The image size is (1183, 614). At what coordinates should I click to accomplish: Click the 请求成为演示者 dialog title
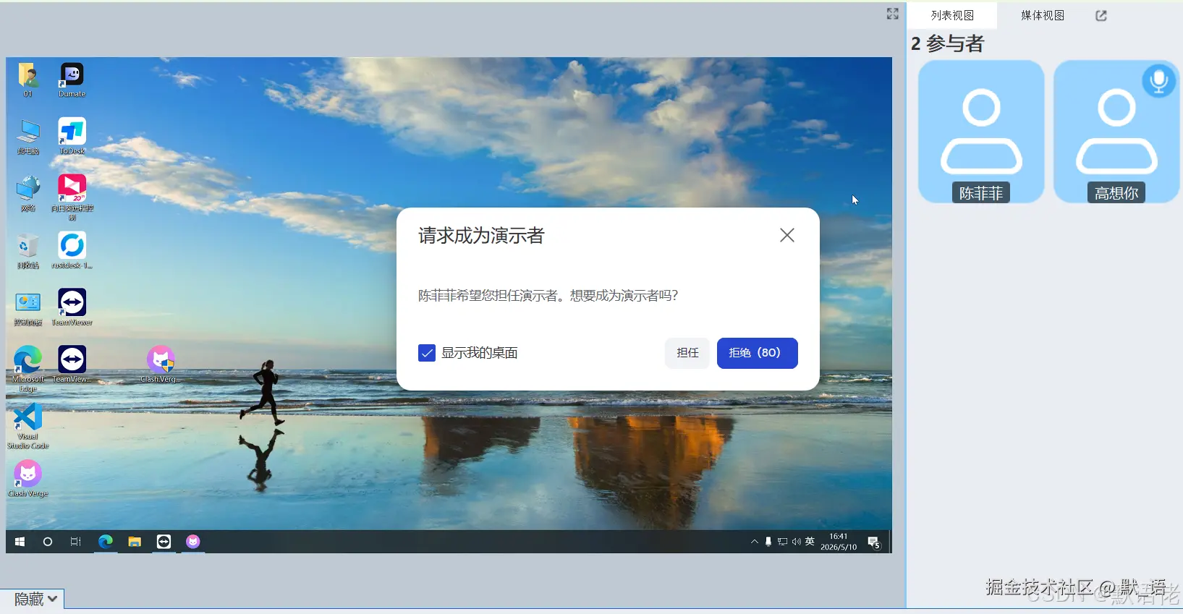pos(481,236)
